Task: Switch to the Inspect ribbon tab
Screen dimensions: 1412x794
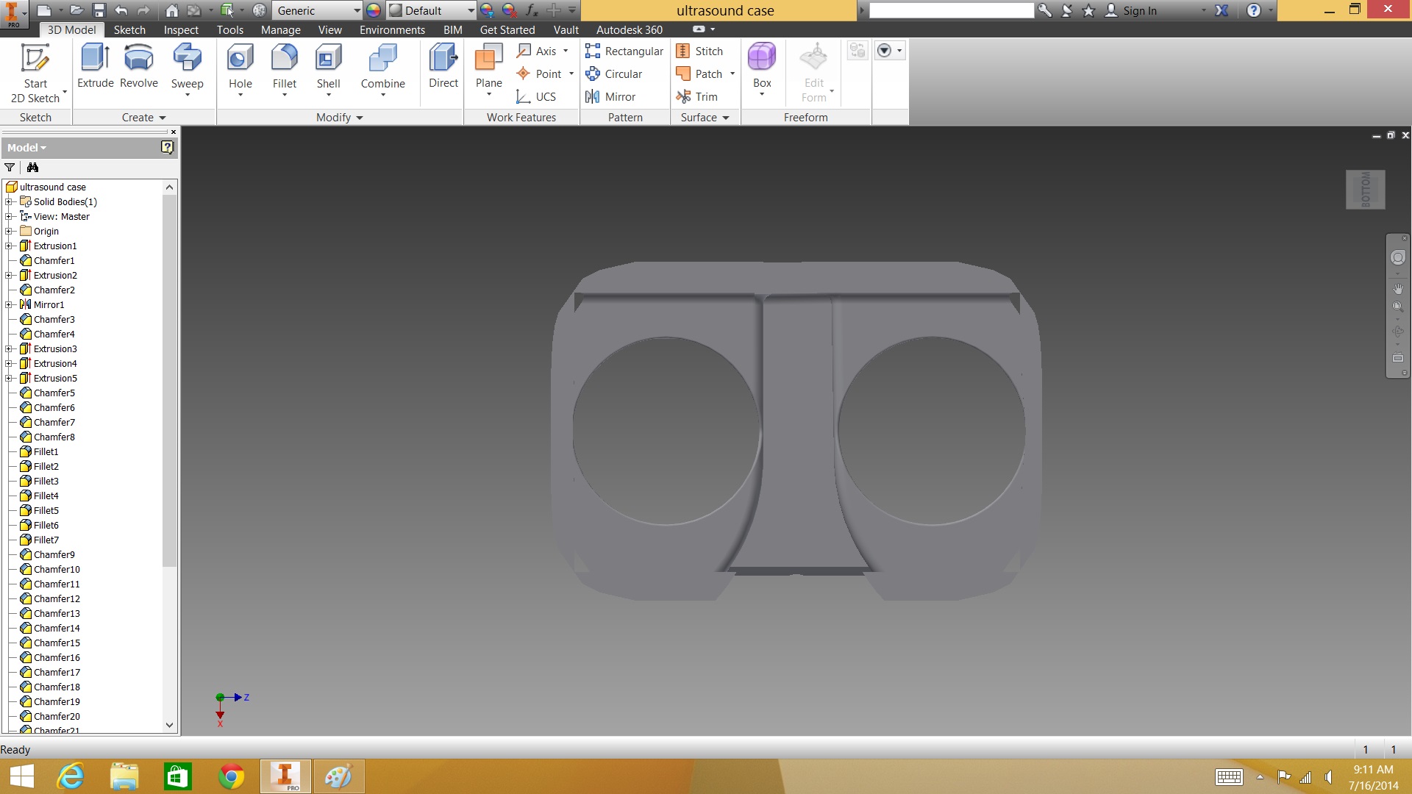Action: [x=181, y=29]
